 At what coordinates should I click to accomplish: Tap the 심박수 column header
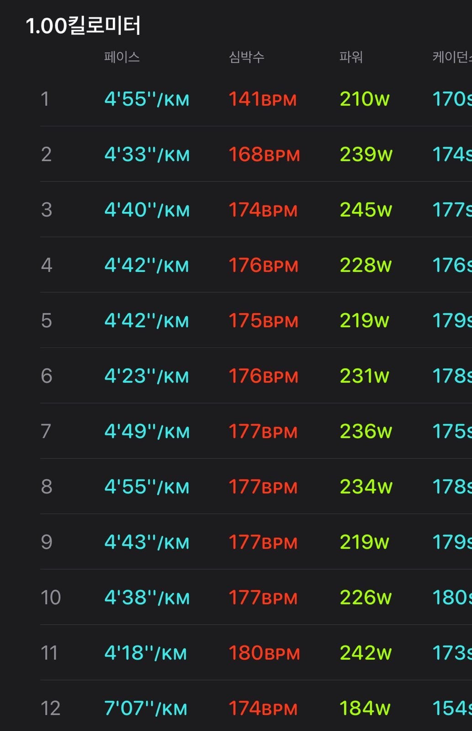tap(246, 57)
